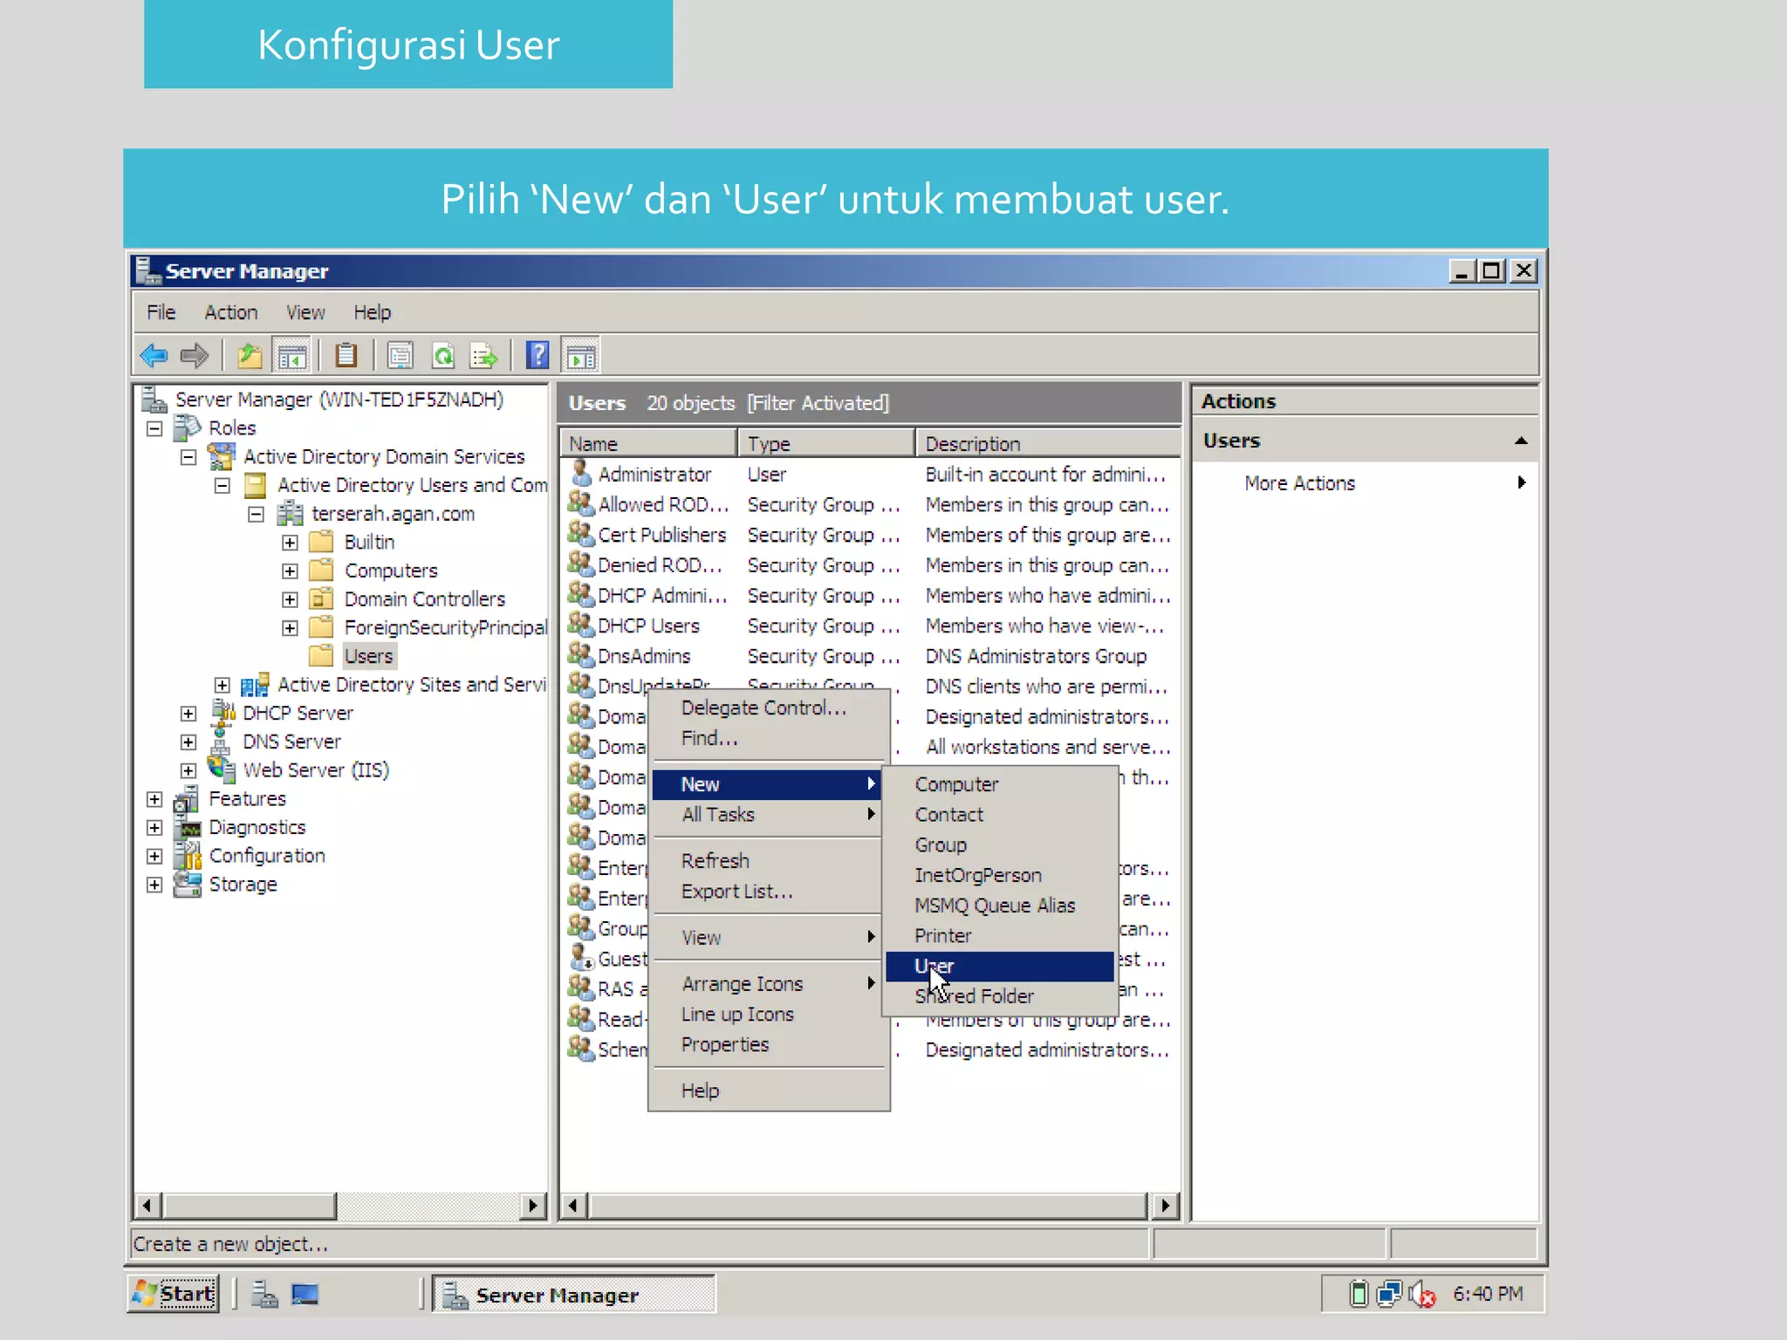
Task: Select the Administrator user icon
Action: (x=581, y=474)
